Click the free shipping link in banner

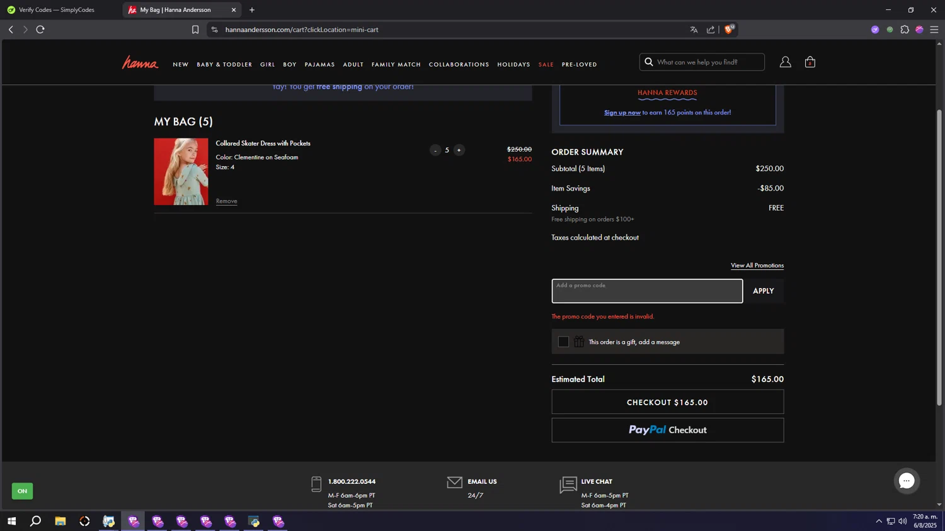point(339,87)
